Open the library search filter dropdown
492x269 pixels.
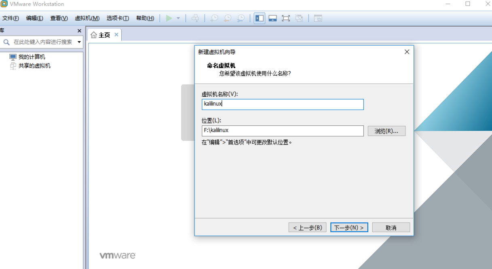pos(79,42)
